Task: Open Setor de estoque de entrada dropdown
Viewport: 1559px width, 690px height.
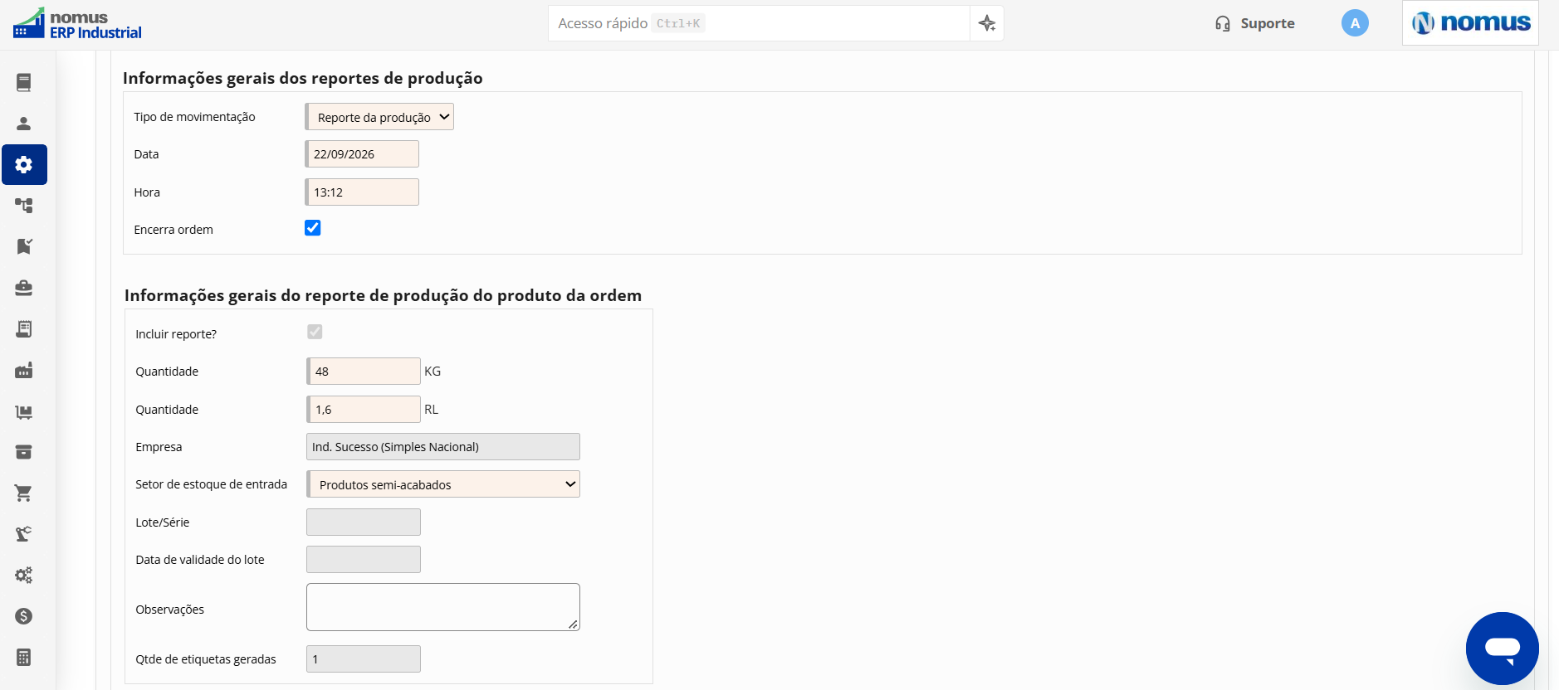Action: (x=443, y=484)
